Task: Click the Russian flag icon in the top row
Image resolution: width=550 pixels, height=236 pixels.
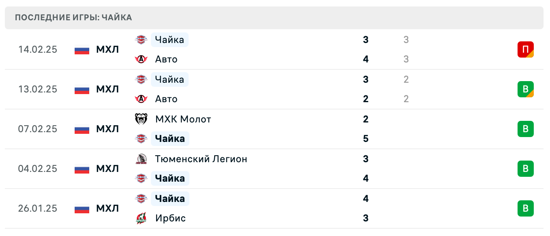Action: 82,49
